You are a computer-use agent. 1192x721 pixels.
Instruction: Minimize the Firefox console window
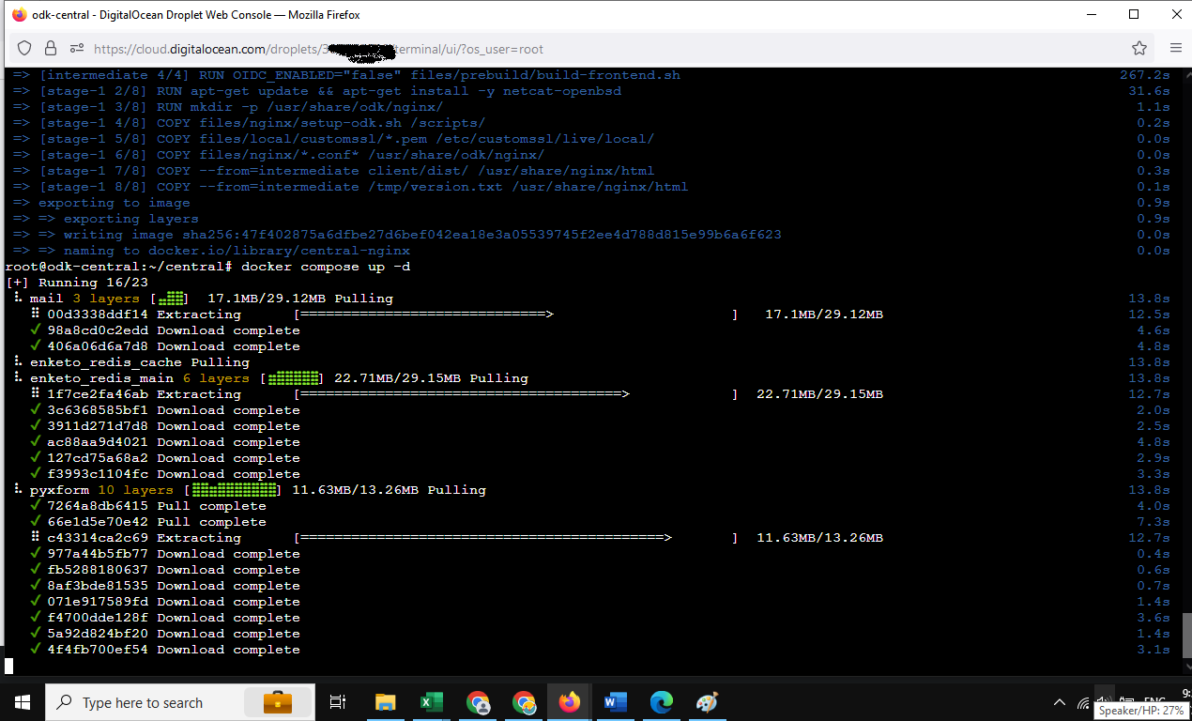click(x=1091, y=14)
